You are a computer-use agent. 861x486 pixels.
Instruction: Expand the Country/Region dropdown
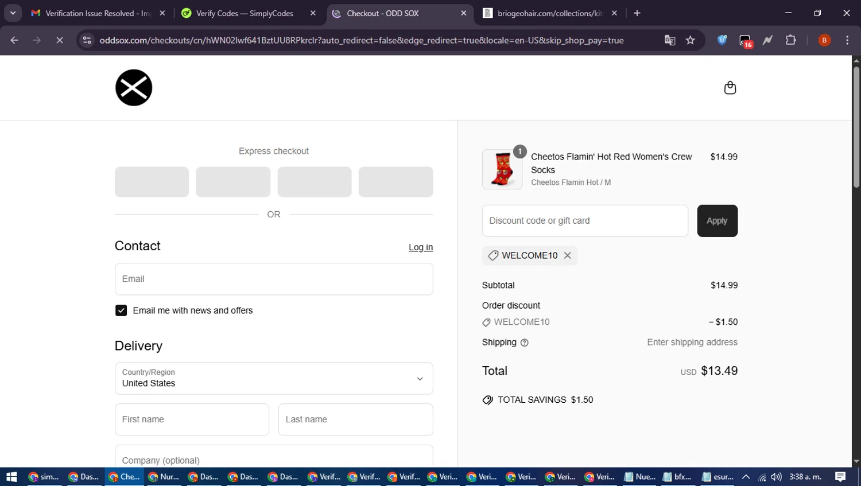[274, 378]
